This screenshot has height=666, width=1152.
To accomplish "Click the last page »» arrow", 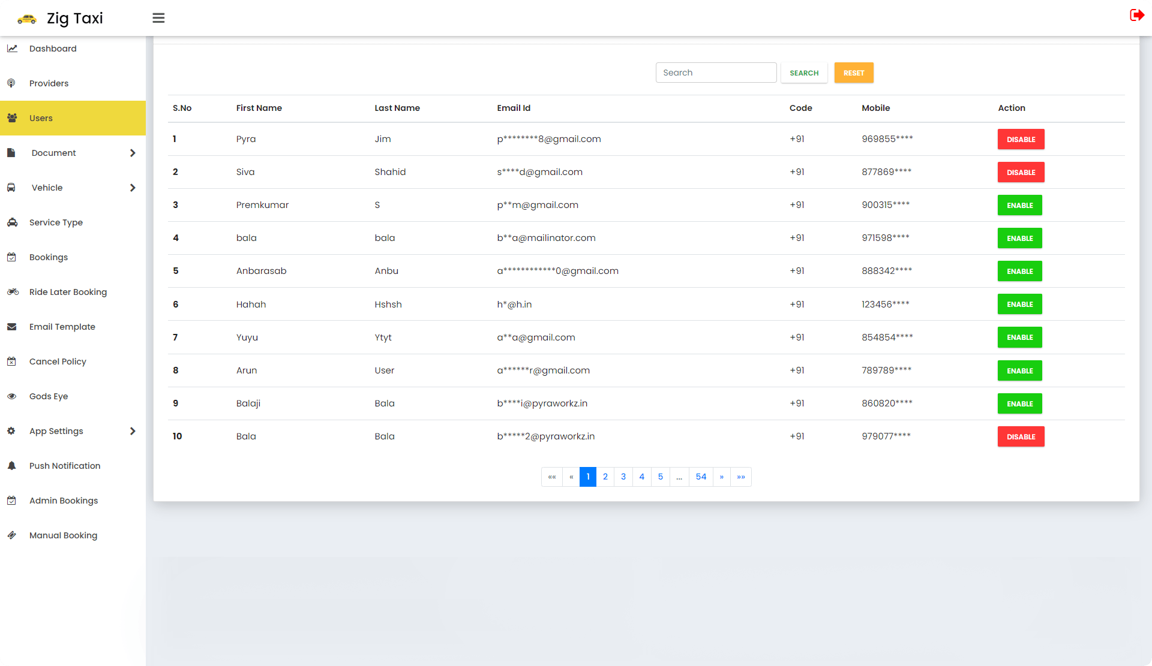I will pyautogui.click(x=741, y=477).
